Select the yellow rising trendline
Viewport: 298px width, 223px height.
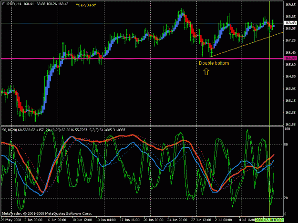click(x=247, y=45)
